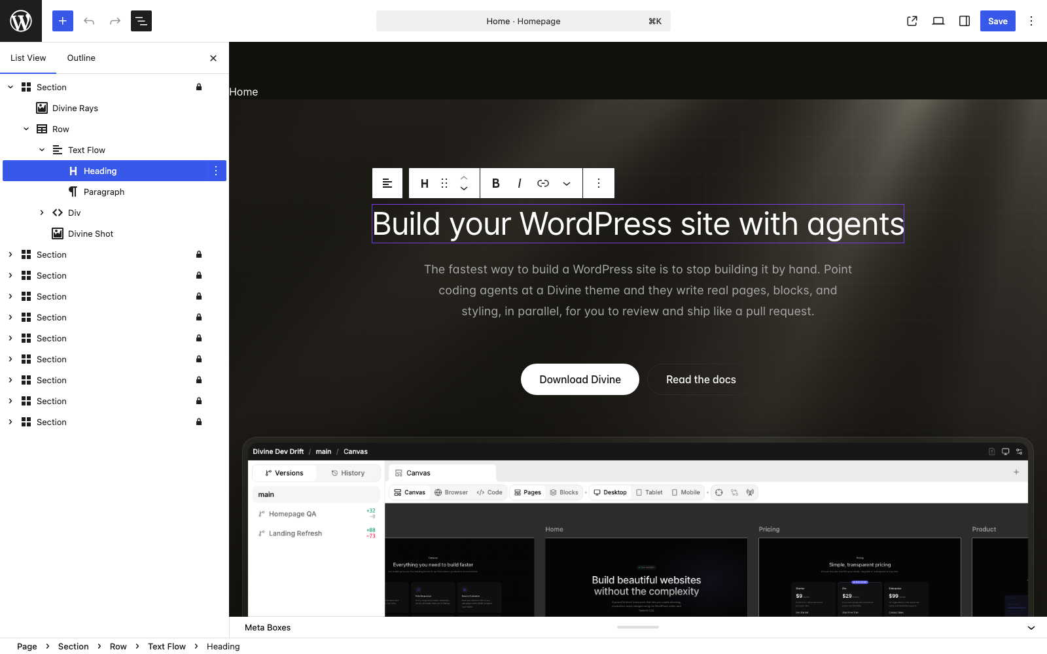Click the hero heading text
This screenshot has width=1047, height=654.
point(638,224)
